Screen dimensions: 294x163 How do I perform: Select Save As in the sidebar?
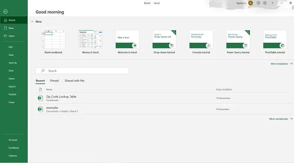coord(13,63)
